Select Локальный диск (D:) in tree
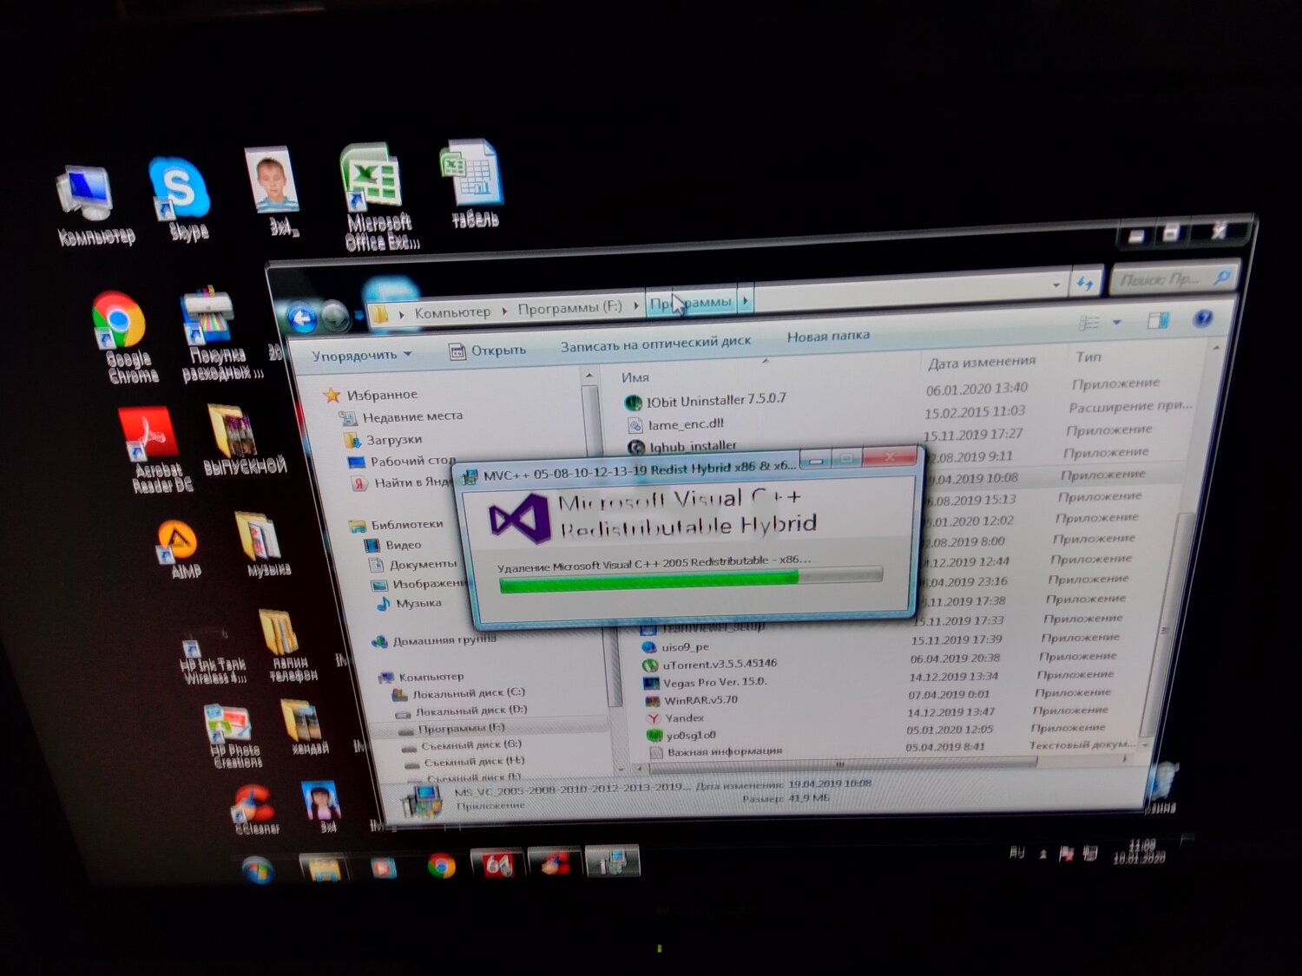This screenshot has height=976, width=1302. pos(462,711)
